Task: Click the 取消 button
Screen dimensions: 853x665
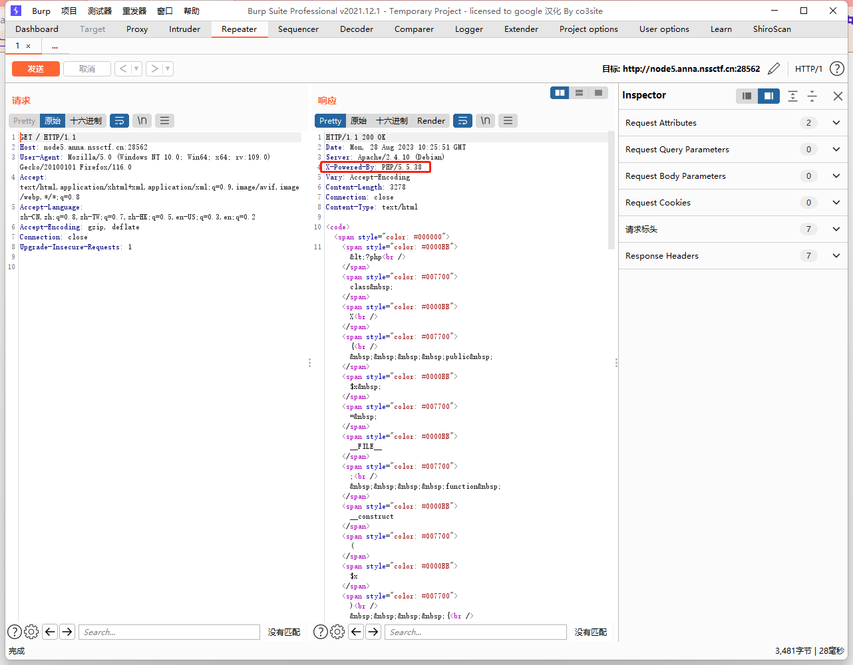Action: (x=87, y=68)
